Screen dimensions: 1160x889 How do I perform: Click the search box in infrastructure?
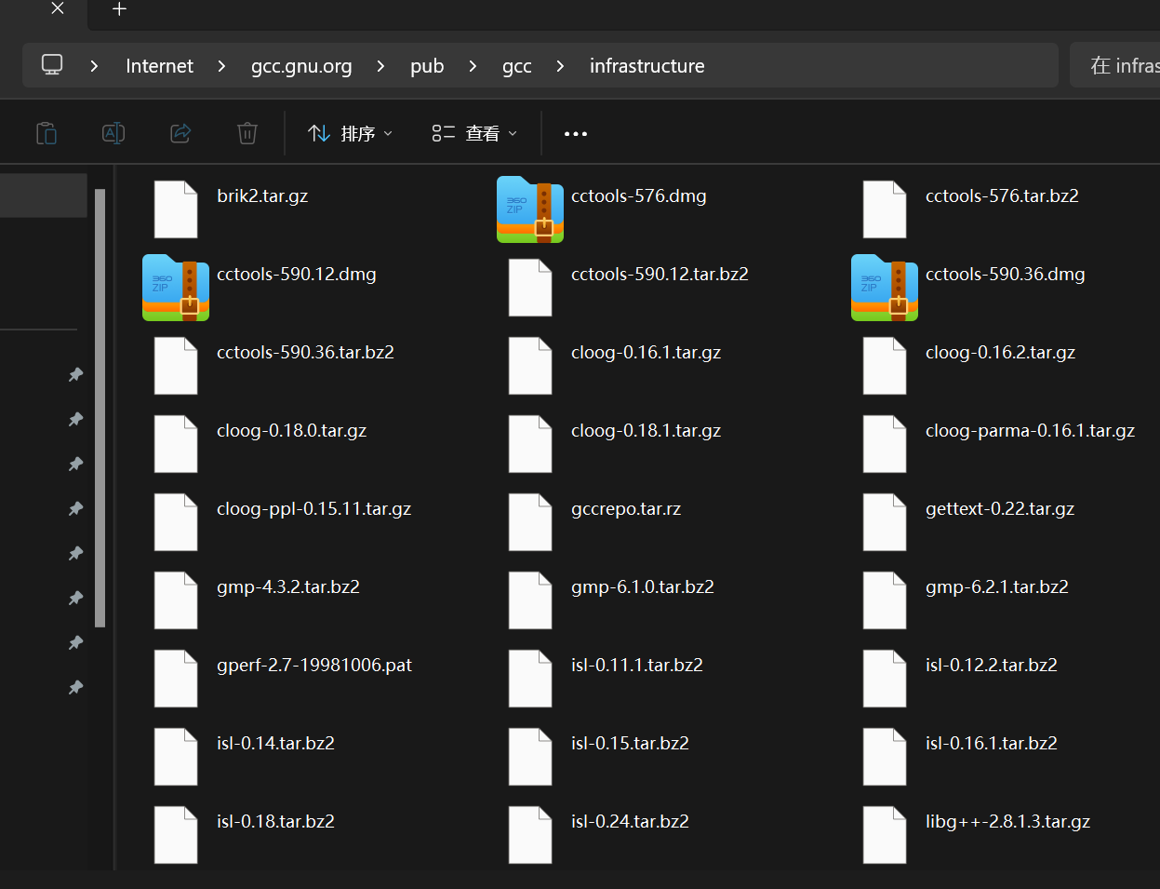tap(1114, 65)
